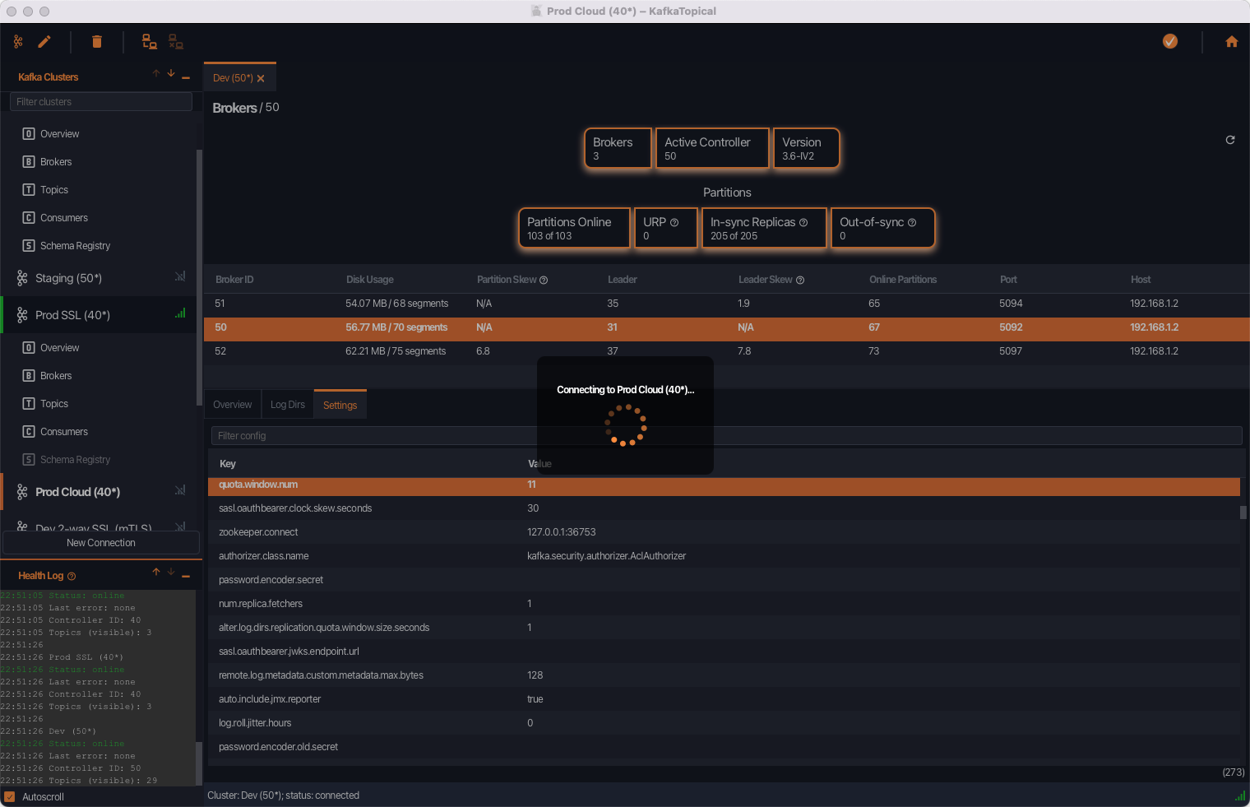The height and width of the screenshot is (807, 1250).
Task: Sort by the Online Partitions column header
Action: pyautogui.click(x=903, y=280)
